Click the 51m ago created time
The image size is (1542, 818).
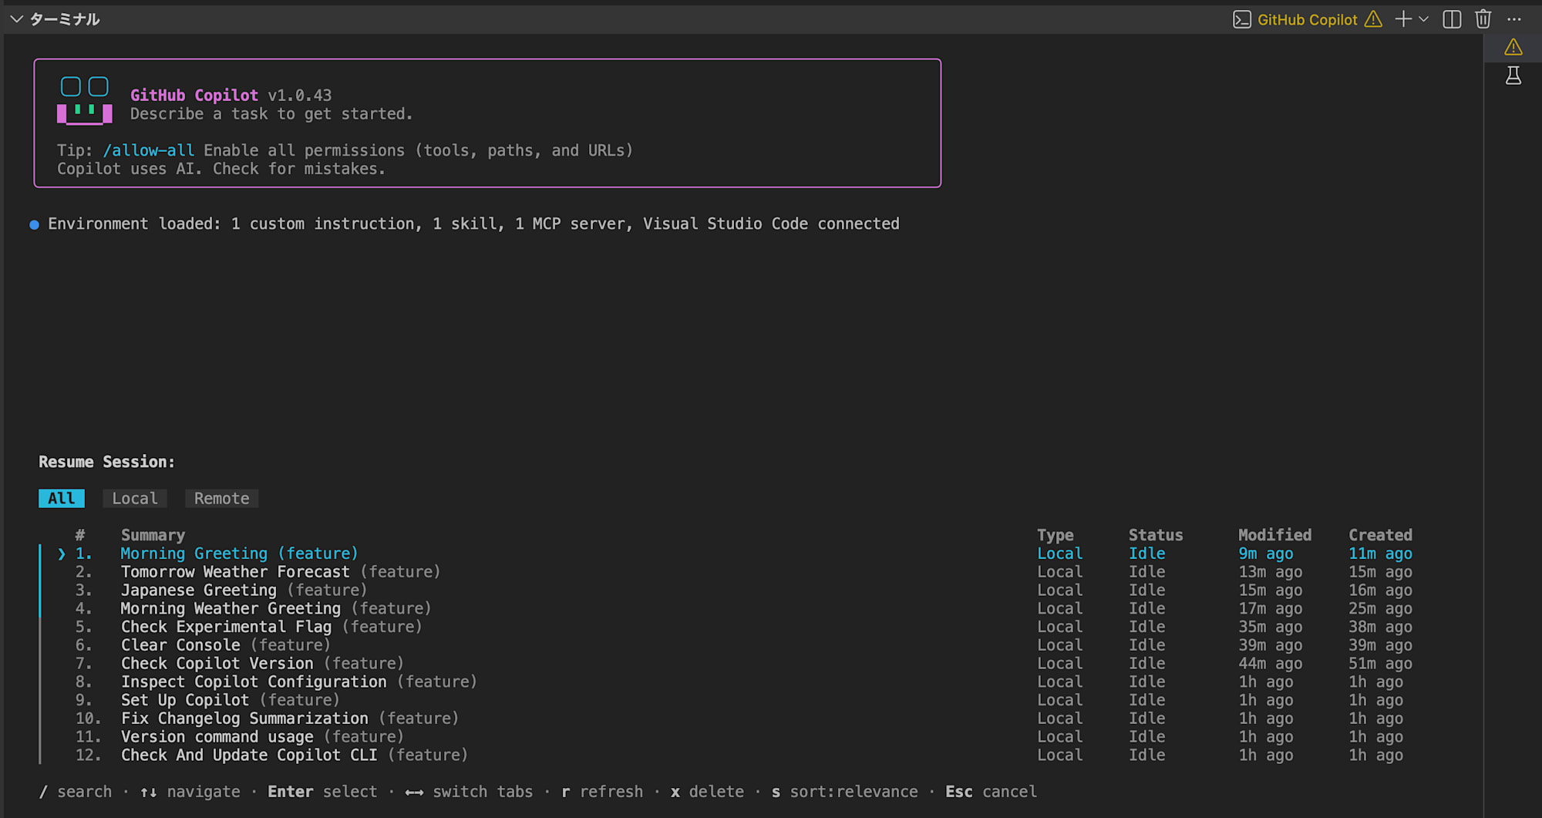click(1380, 664)
